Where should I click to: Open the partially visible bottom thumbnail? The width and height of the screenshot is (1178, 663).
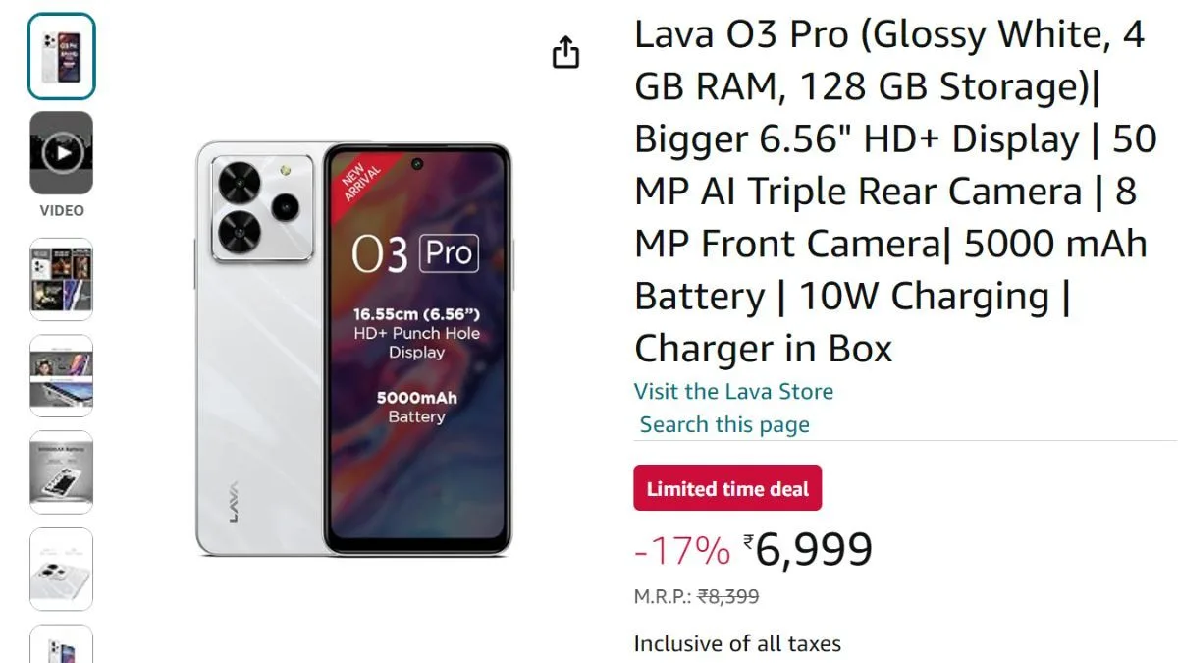point(61,643)
